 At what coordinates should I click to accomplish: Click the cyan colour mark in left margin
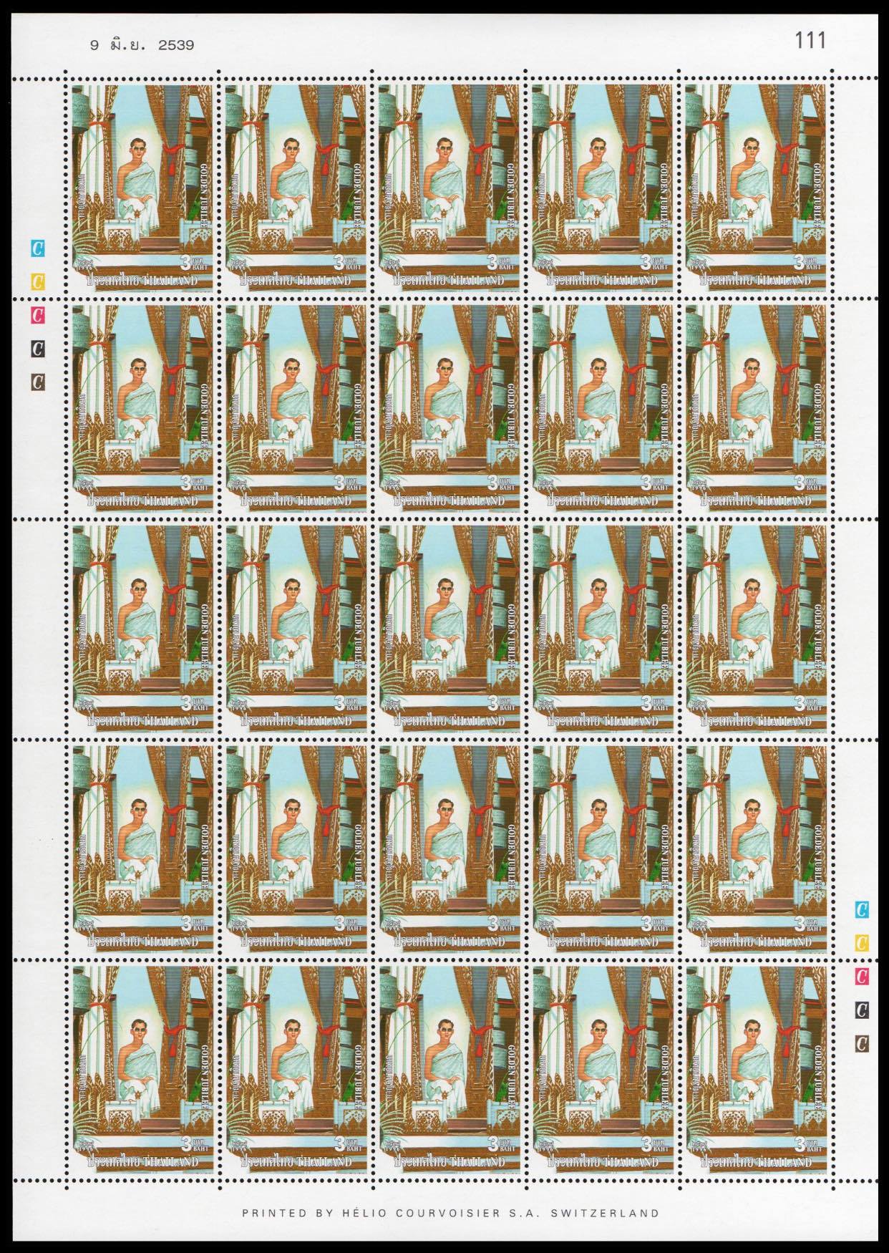[37, 248]
